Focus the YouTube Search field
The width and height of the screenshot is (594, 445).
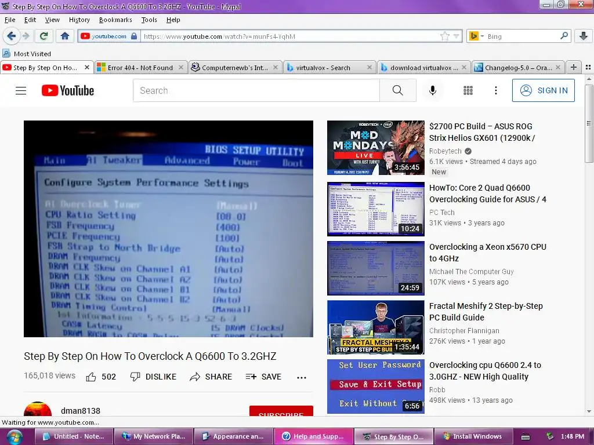click(256, 90)
